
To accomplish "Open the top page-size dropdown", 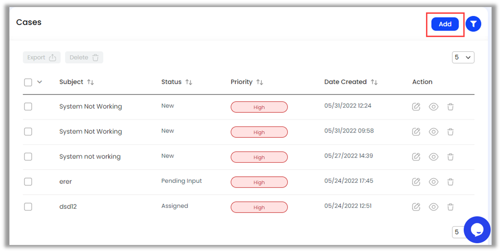I will click(463, 57).
